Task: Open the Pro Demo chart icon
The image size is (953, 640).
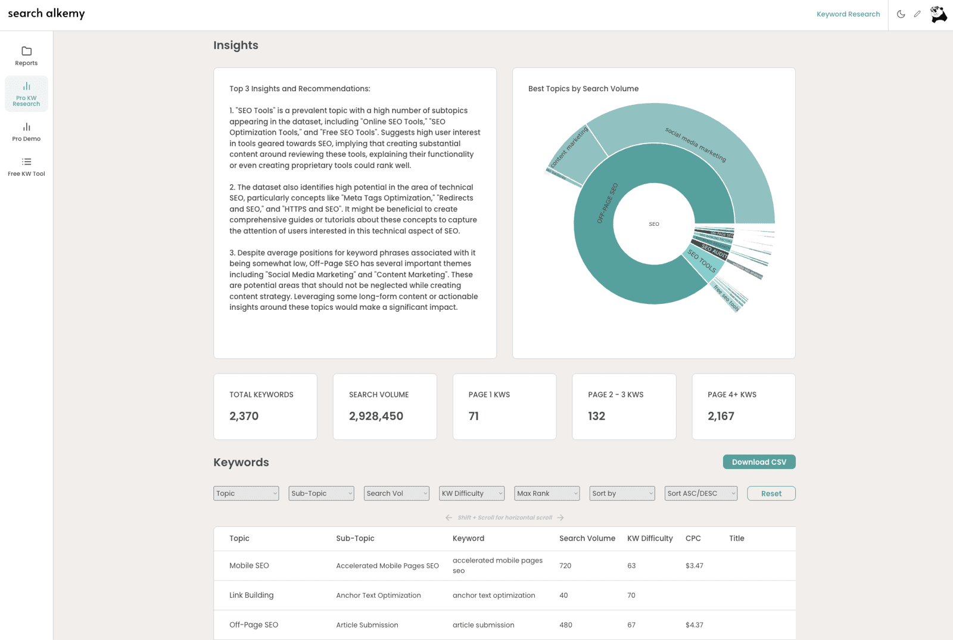Action: coord(26,127)
